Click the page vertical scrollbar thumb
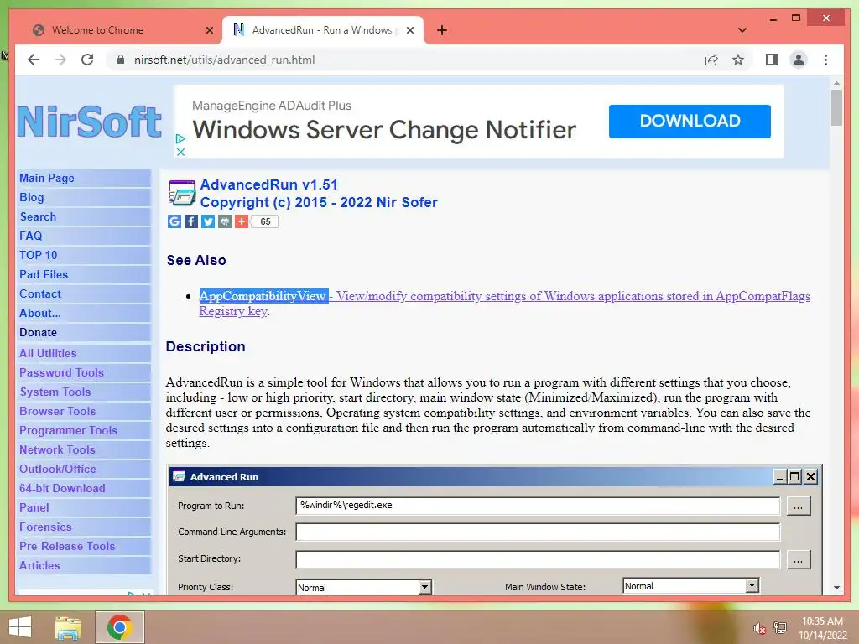The height and width of the screenshot is (644, 859). click(x=836, y=108)
